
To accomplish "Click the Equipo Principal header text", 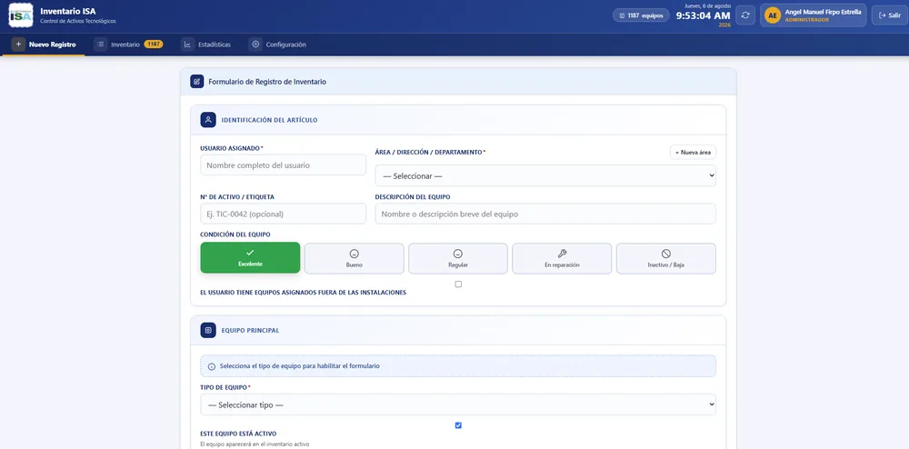I will [251, 330].
